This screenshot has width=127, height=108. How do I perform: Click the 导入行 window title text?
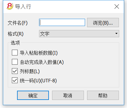(x=23, y=7)
